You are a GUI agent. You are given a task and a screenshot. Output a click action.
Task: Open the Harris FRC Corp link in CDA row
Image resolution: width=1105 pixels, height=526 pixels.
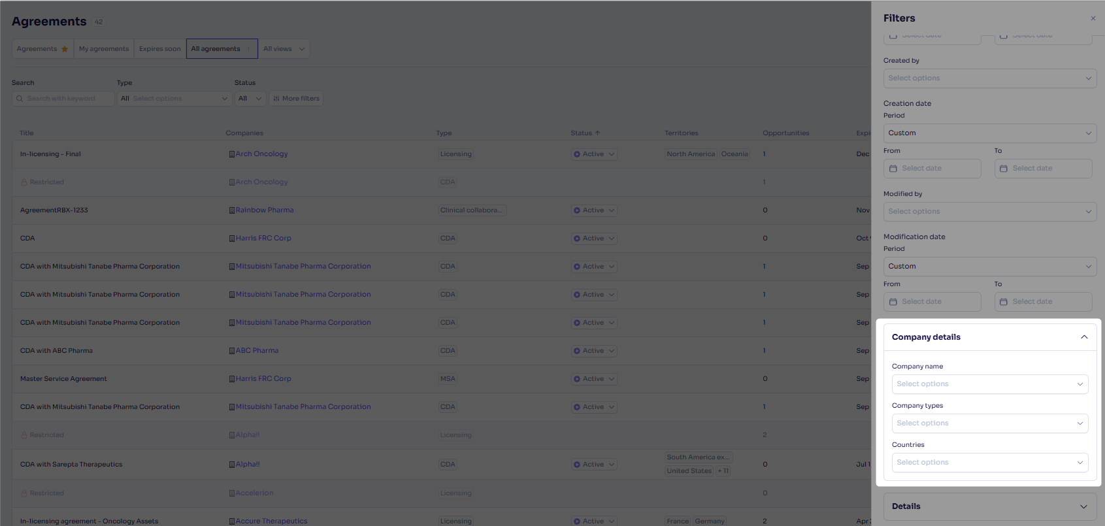point(263,238)
